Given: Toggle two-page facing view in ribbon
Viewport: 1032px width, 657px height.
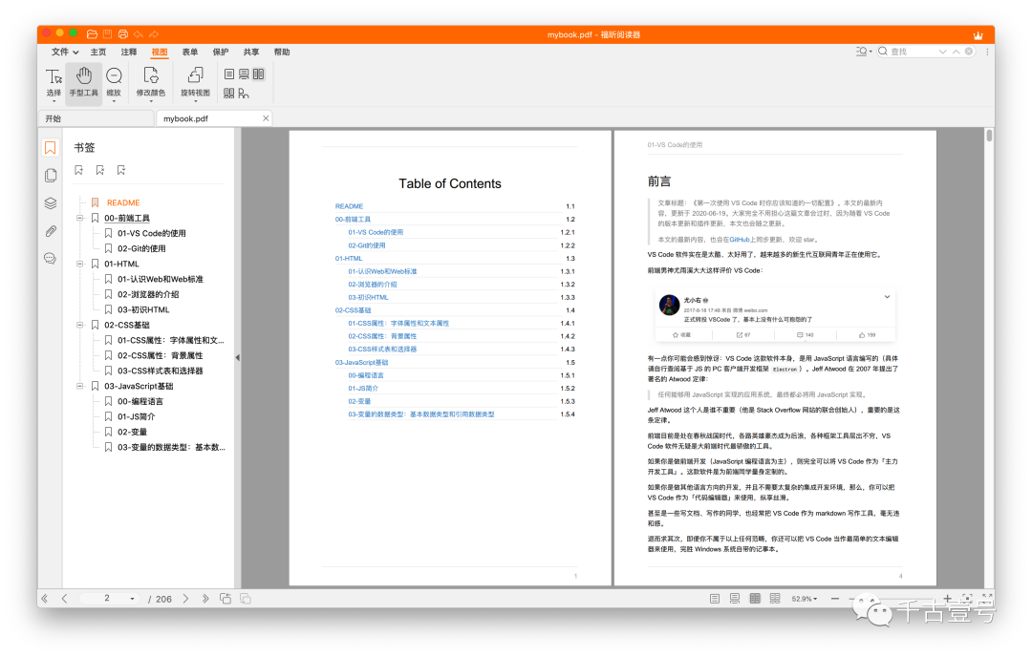Looking at the screenshot, I should 259,74.
